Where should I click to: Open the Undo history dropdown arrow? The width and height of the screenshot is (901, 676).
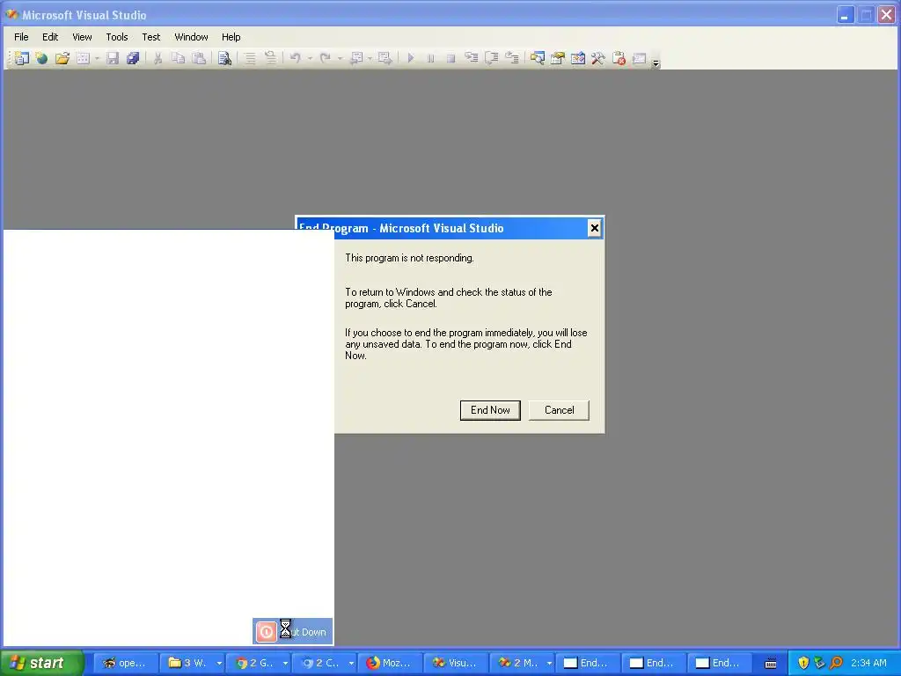(310, 58)
